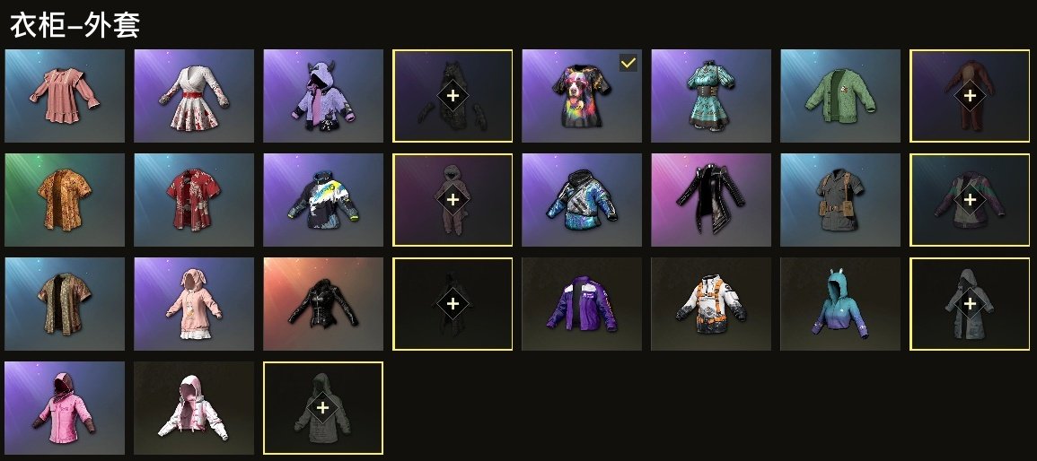
Task: Choose the red floral Hawaiian shirt
Action: (194, 200)
